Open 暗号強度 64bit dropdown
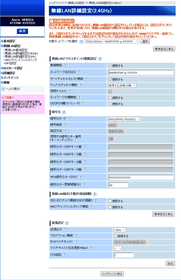Viewport: 181px width, 280px height. (x=114, y=125)
